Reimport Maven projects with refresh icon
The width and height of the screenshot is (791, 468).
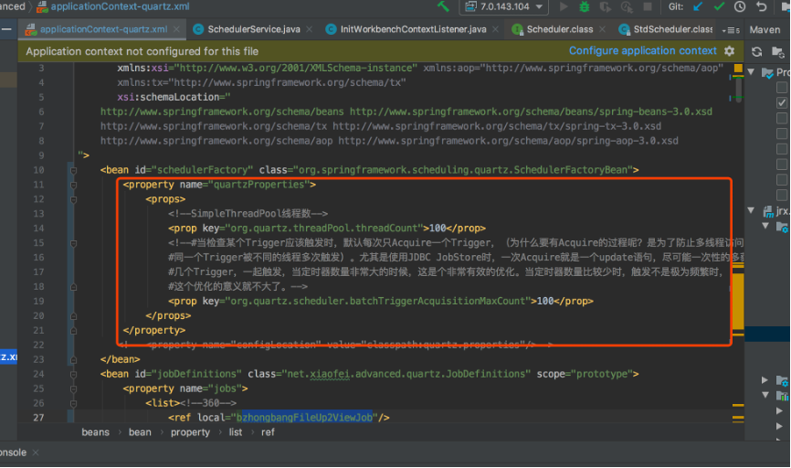[x=756, y=51]
